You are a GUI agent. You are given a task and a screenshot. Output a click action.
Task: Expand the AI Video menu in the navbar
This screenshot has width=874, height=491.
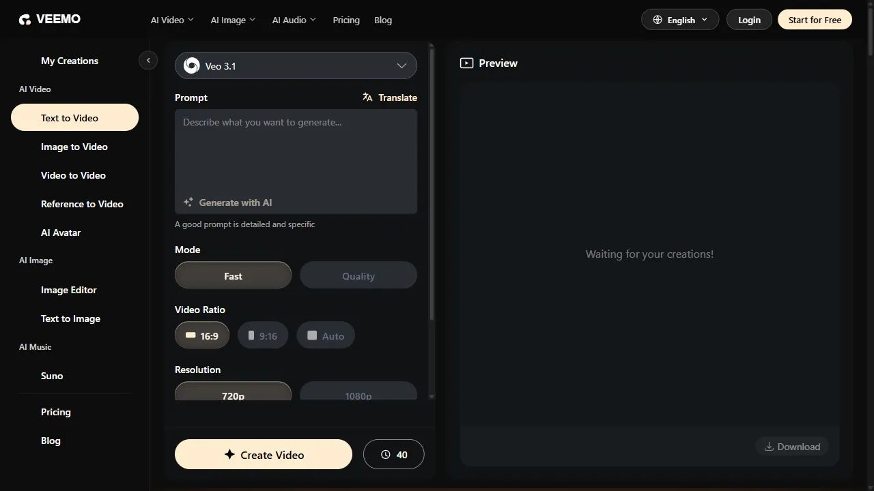[172, 20]
